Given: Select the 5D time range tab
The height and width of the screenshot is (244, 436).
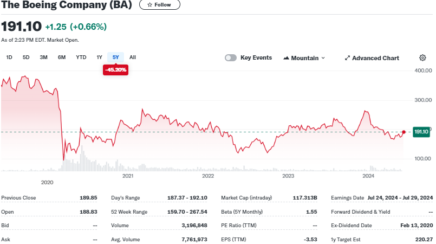Looking at the screenshot, I should (x=26, y=57).
